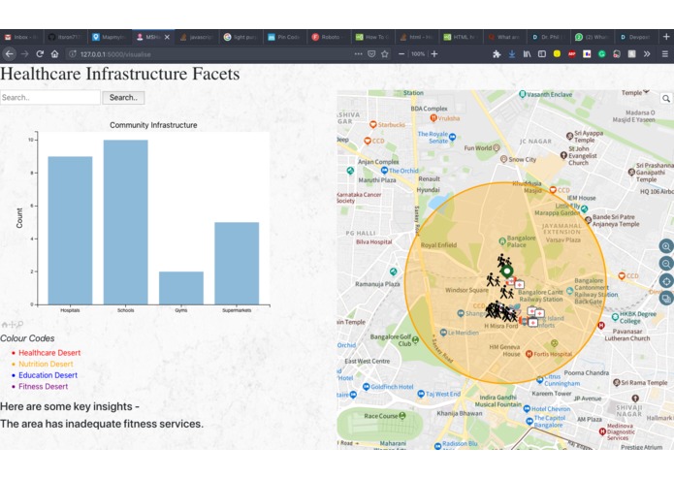Go to the browser Home icon
The height and width of the screenshot is (479, 674).
coord(54,54)
